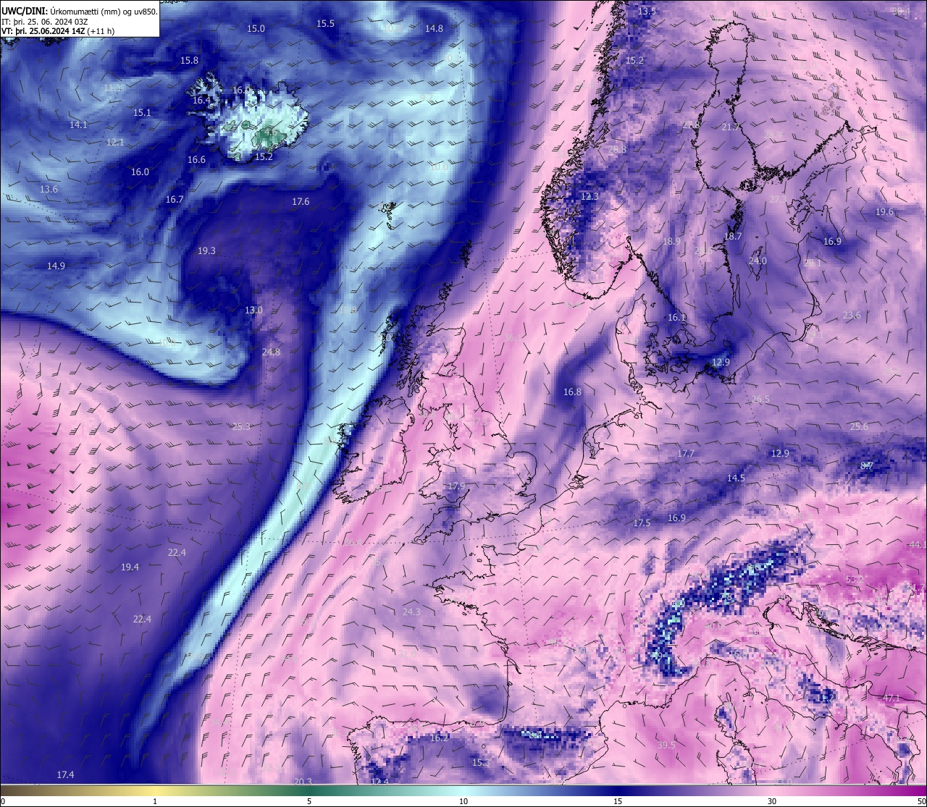
Task: Click the '18.9' value label
Action: coord(671,241)
